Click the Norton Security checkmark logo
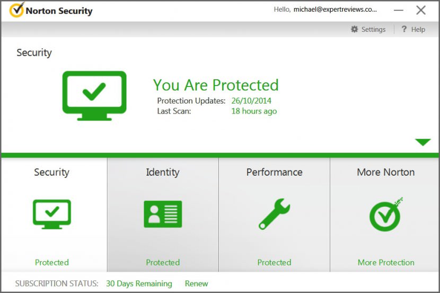The image size is (440, 293). point(16,10)
